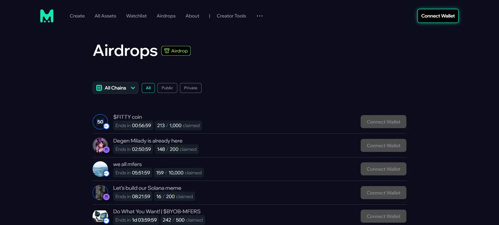
Task: Expand the All Chains dropdown
Action: coord(115,88)
